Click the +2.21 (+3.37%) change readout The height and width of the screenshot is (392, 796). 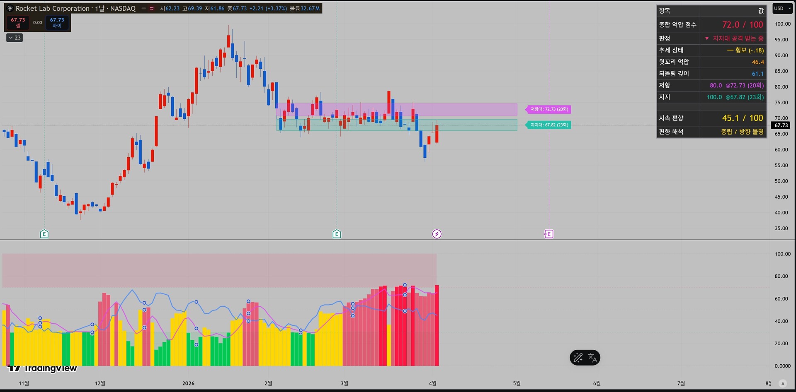click(x=268, y=8)
